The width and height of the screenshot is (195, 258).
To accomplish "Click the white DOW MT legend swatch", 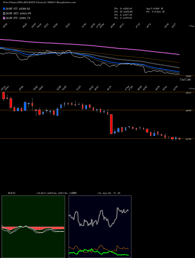I will [4, 14].
